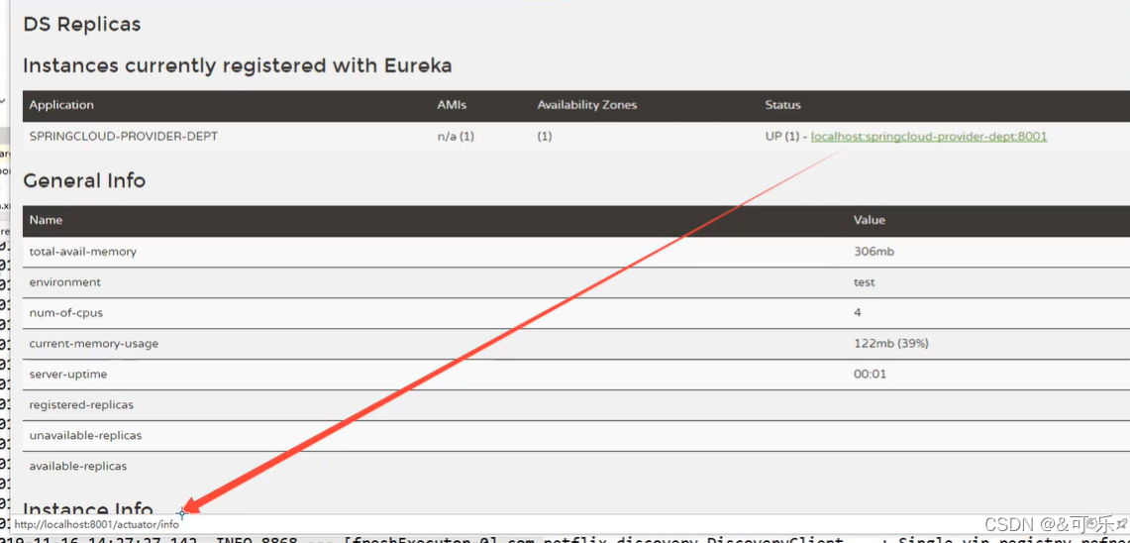Click the num-of-cpus row name

(x=66, y=313)
